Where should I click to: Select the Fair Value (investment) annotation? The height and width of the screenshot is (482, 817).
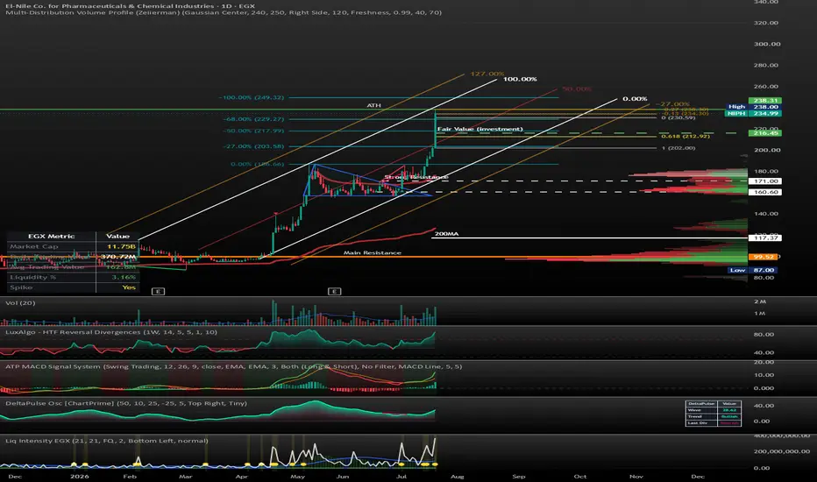point(480,129)
